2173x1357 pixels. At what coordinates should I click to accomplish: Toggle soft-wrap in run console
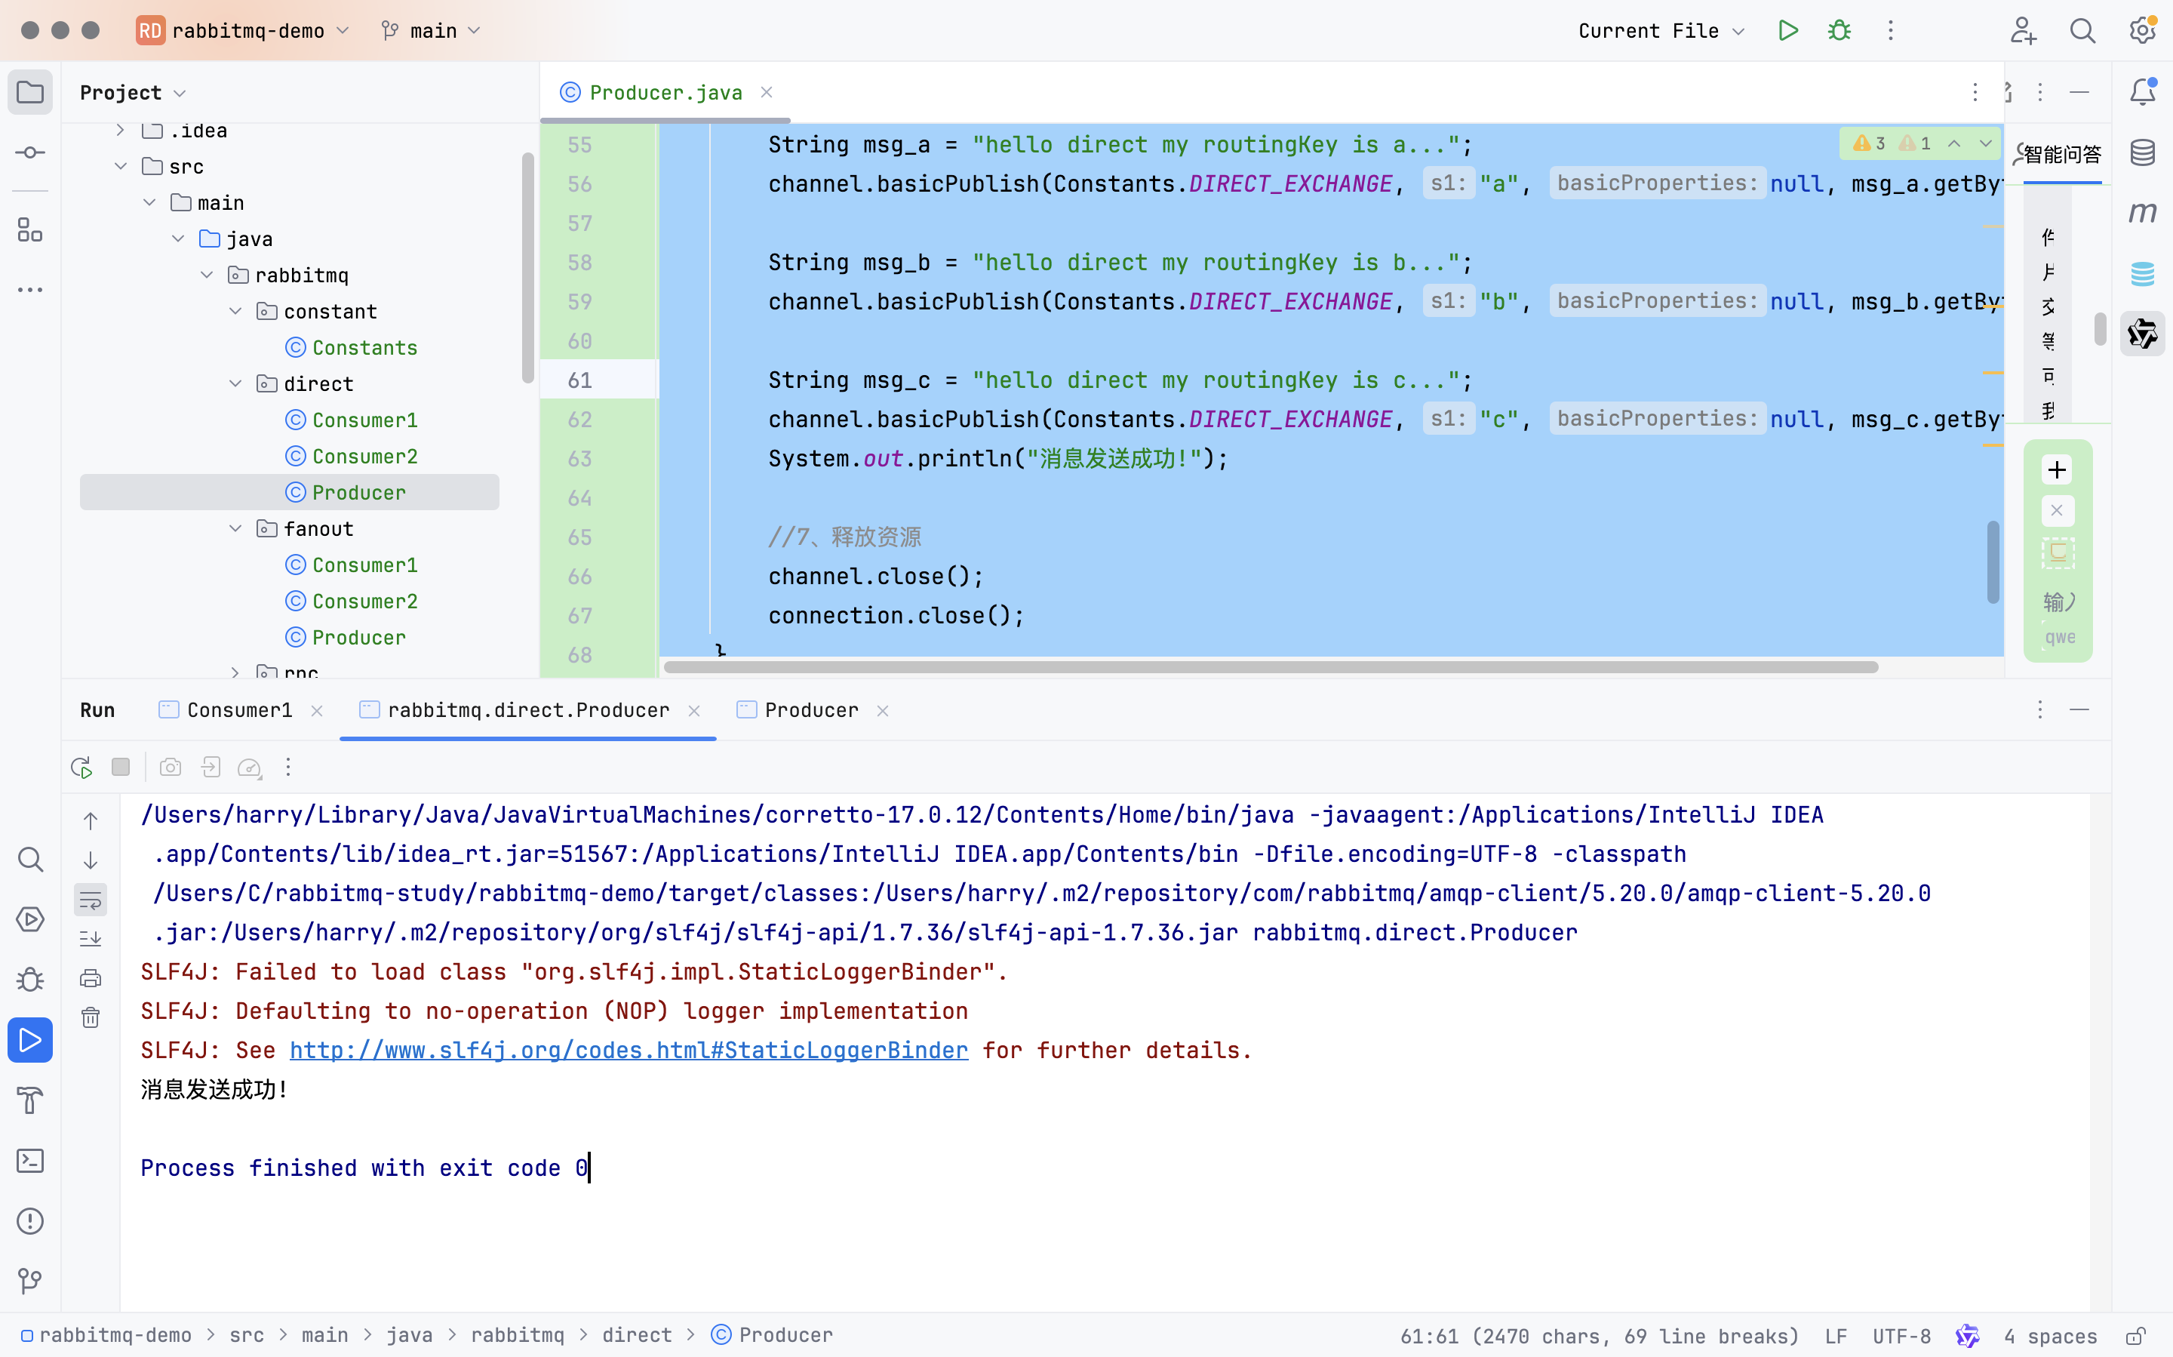point(91,900)
